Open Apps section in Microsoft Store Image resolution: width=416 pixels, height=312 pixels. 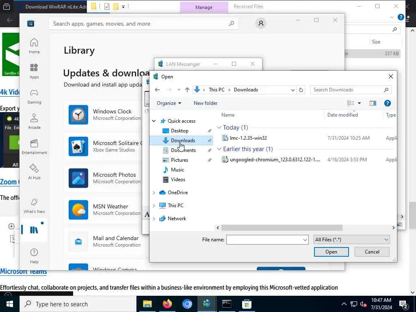(34, 71)
